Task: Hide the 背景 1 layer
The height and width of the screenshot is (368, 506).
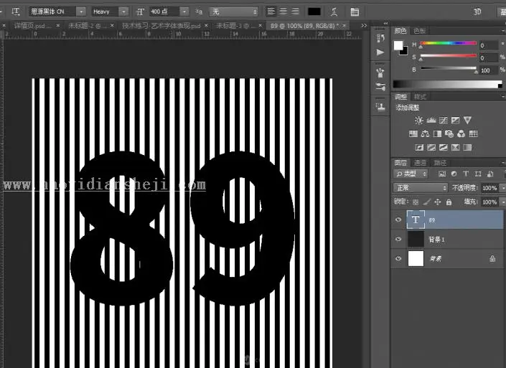Action: tap(398, 239)
